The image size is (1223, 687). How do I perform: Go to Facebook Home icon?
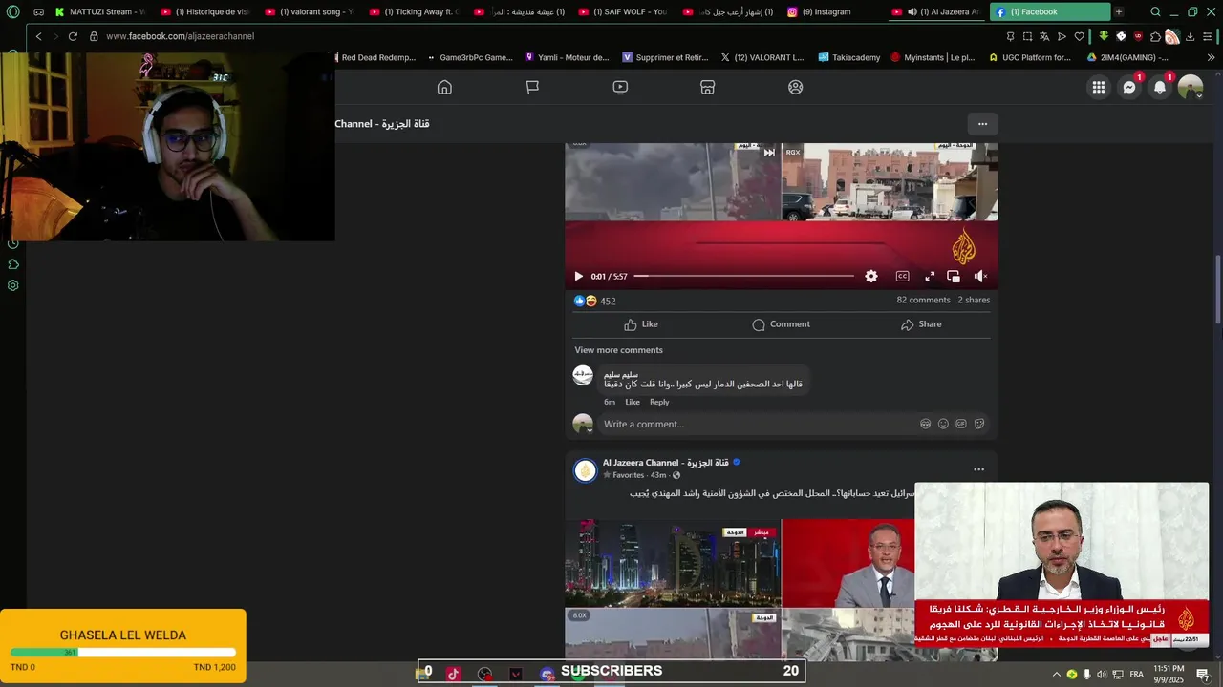coord(444,87)
